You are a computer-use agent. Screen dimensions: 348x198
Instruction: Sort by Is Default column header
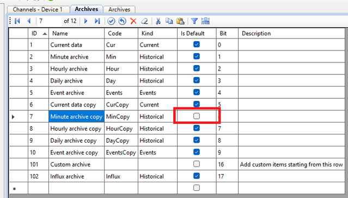[x=197, y=34]
